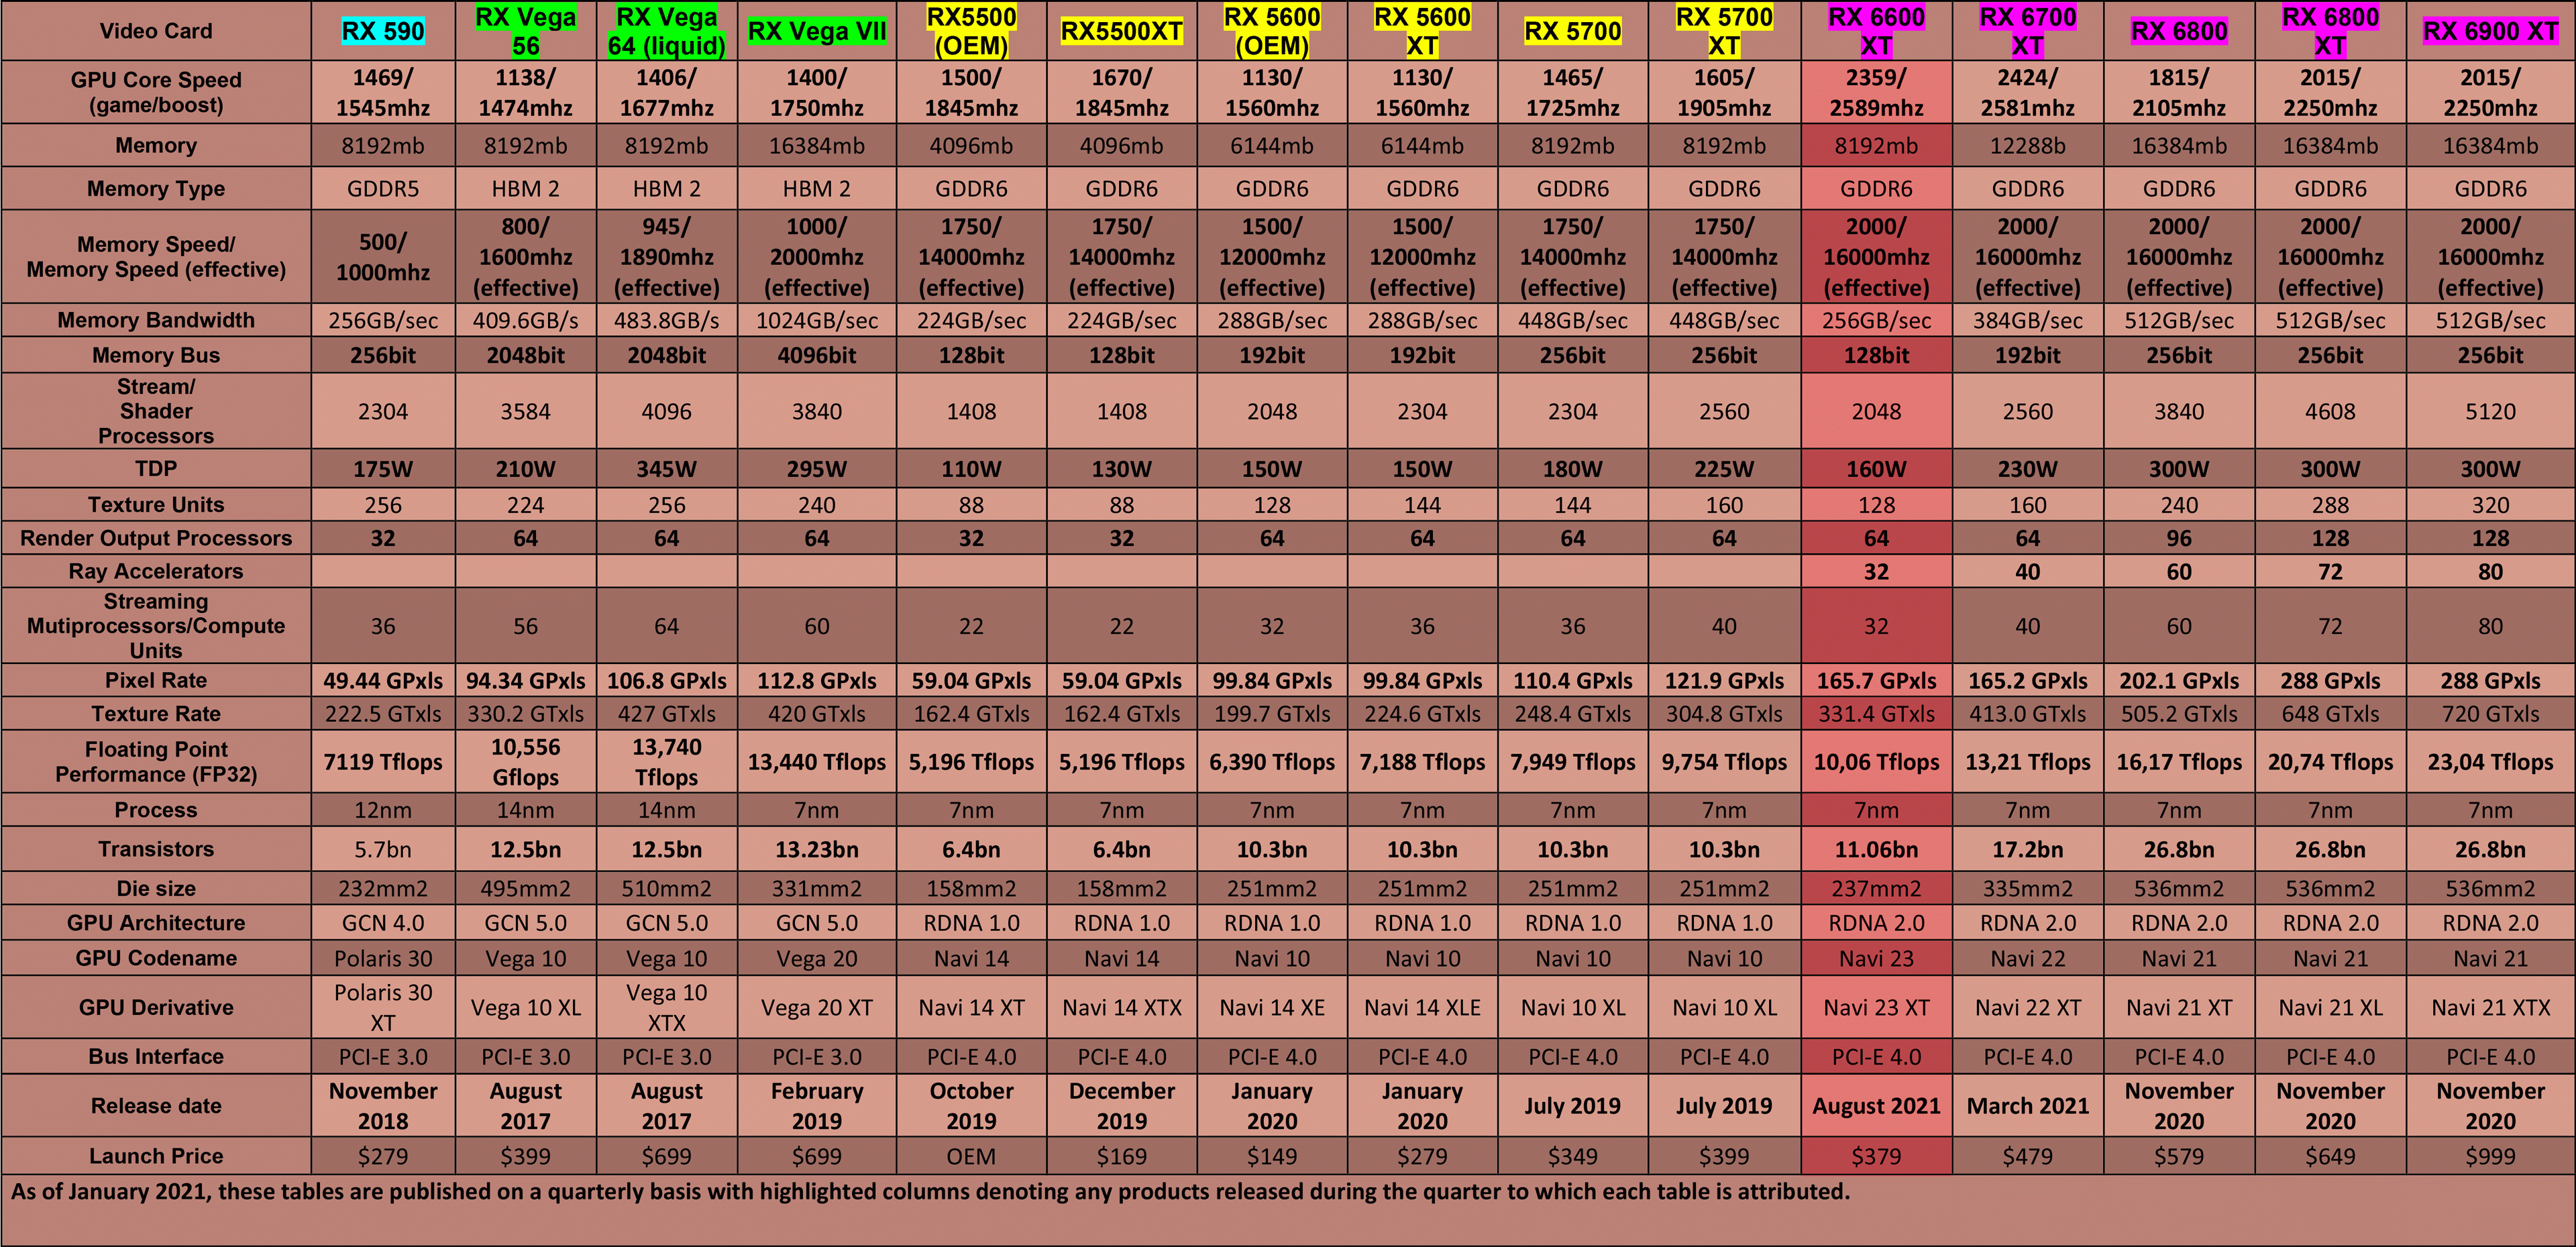This screenshot has height=1247, width=2576.
Task: Select the 720 GTxls texture rate cell
Action: [2490, 713]
